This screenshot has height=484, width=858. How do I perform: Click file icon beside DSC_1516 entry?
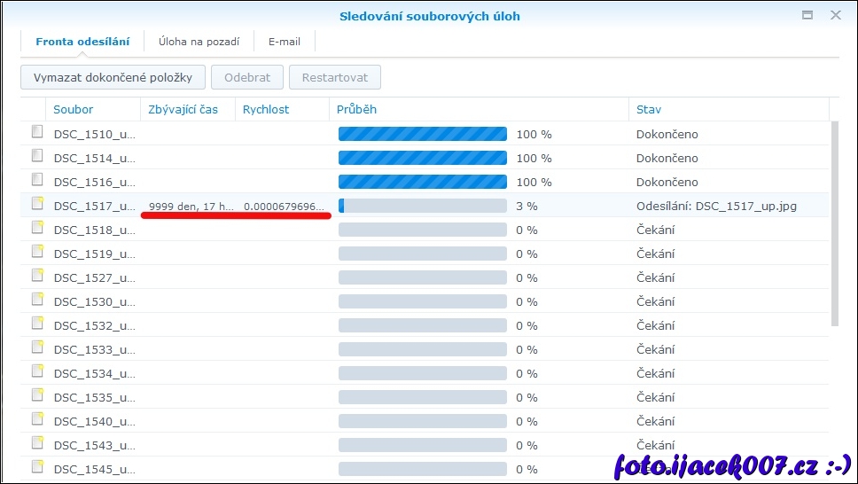pyautogui.click(x=37, y=180)
